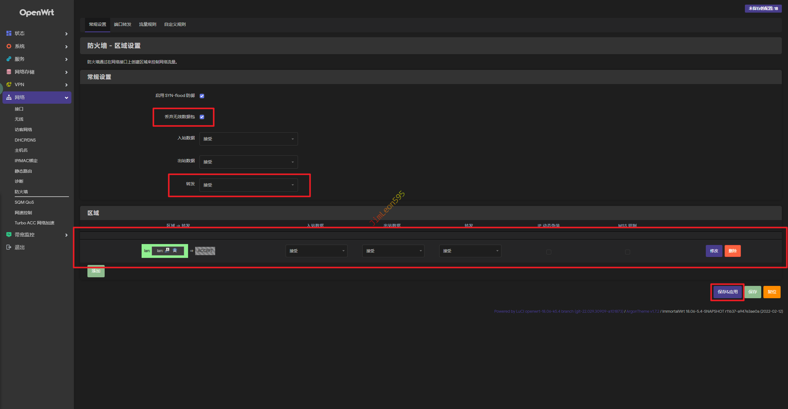Click the red delete button for lan zone

tap(732, 251)
